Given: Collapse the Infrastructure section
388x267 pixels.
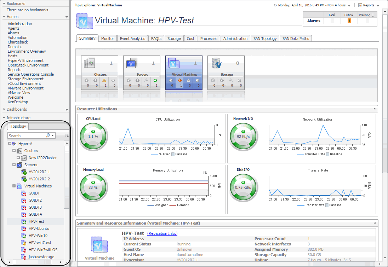Looking at the screenshot, I should [4, 118].
